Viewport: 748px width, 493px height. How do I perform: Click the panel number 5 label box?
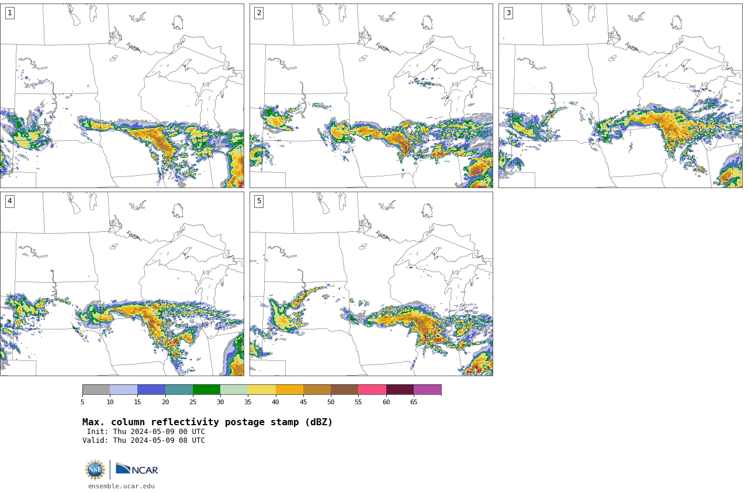tap(259, 201)
